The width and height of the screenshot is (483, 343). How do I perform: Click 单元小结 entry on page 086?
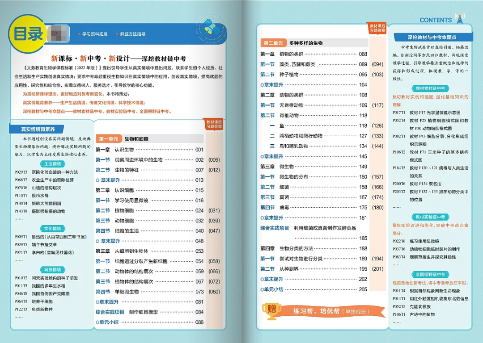(149, 322)
